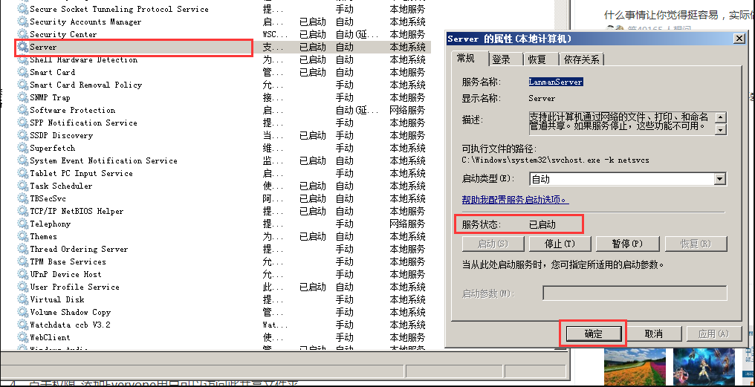The height and width of the screenshot is (387, 755).
Task: Select the SSDP Discovery service name
Action: (x=61, y=136)
